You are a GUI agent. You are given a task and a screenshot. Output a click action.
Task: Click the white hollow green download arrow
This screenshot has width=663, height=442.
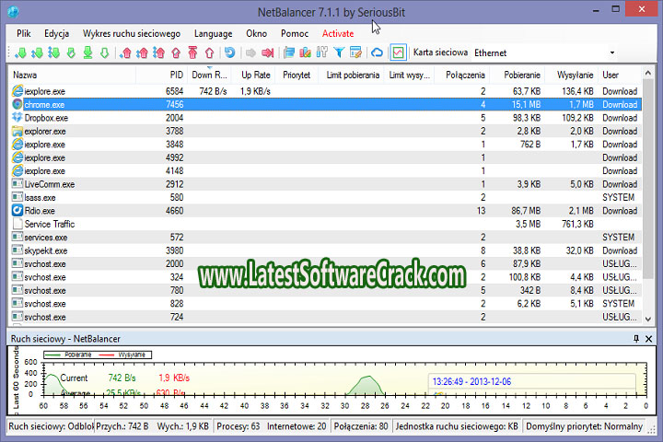104,52
